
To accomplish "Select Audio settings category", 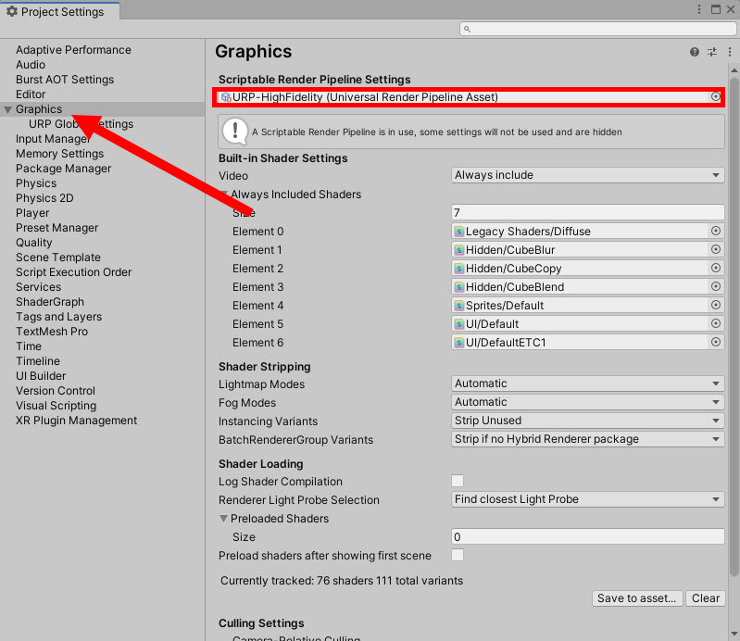I will [31, 65].
